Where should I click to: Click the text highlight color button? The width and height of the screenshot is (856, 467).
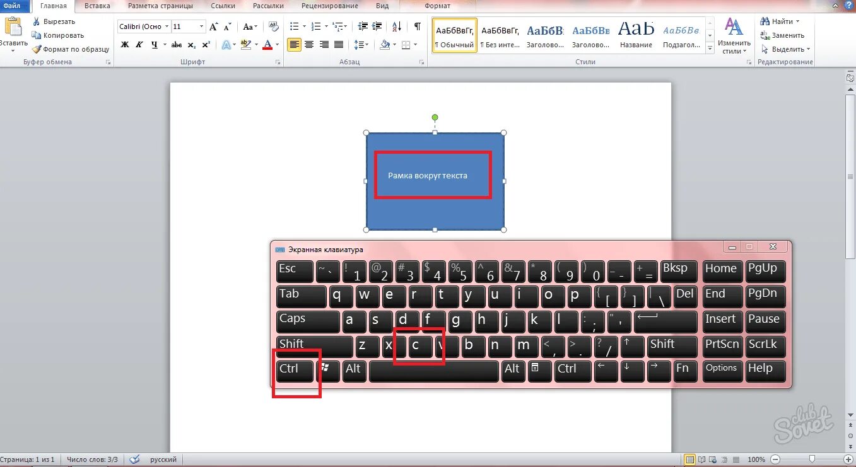pos(245,45)
